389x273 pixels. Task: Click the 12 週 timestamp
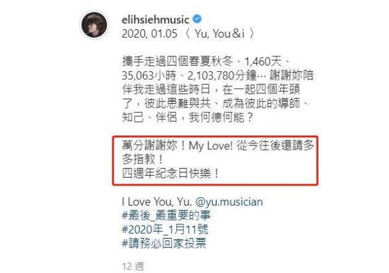pos(133,267)
